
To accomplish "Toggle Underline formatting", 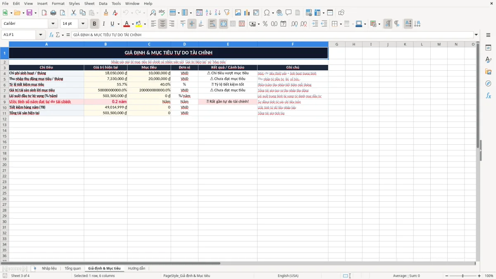I will 112,24.
